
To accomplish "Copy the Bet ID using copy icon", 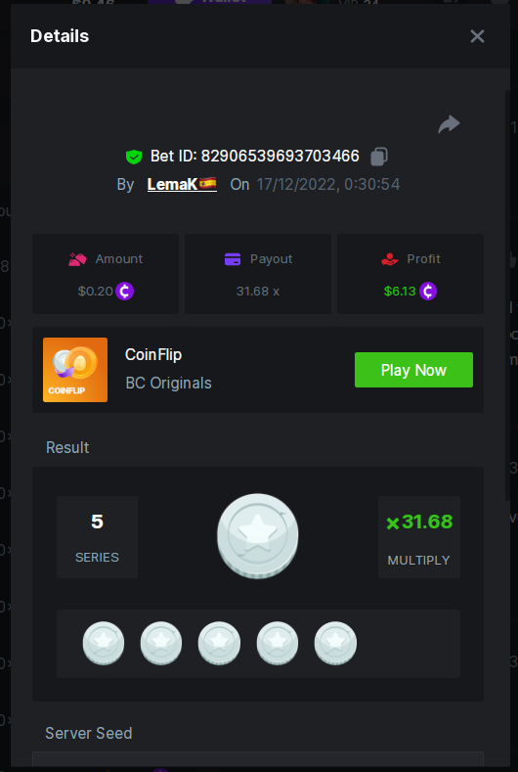I will click(379, 157).
